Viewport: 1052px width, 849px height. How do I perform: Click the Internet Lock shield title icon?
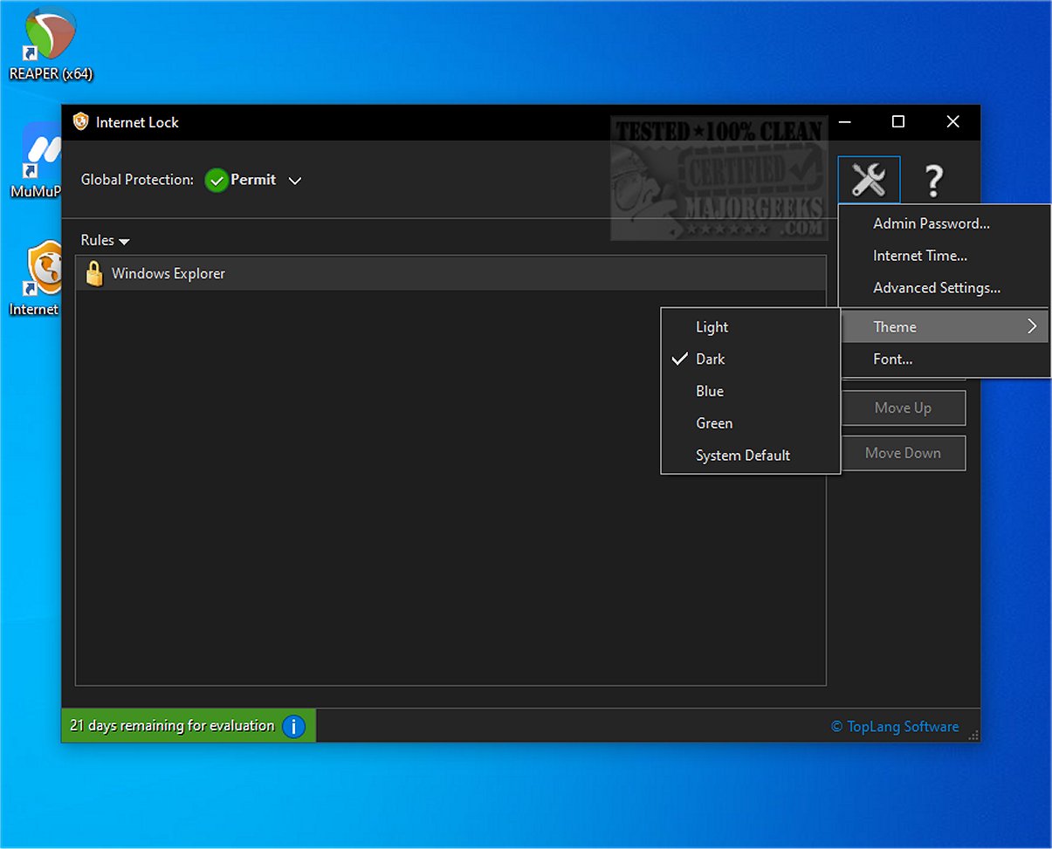(81, 122)
